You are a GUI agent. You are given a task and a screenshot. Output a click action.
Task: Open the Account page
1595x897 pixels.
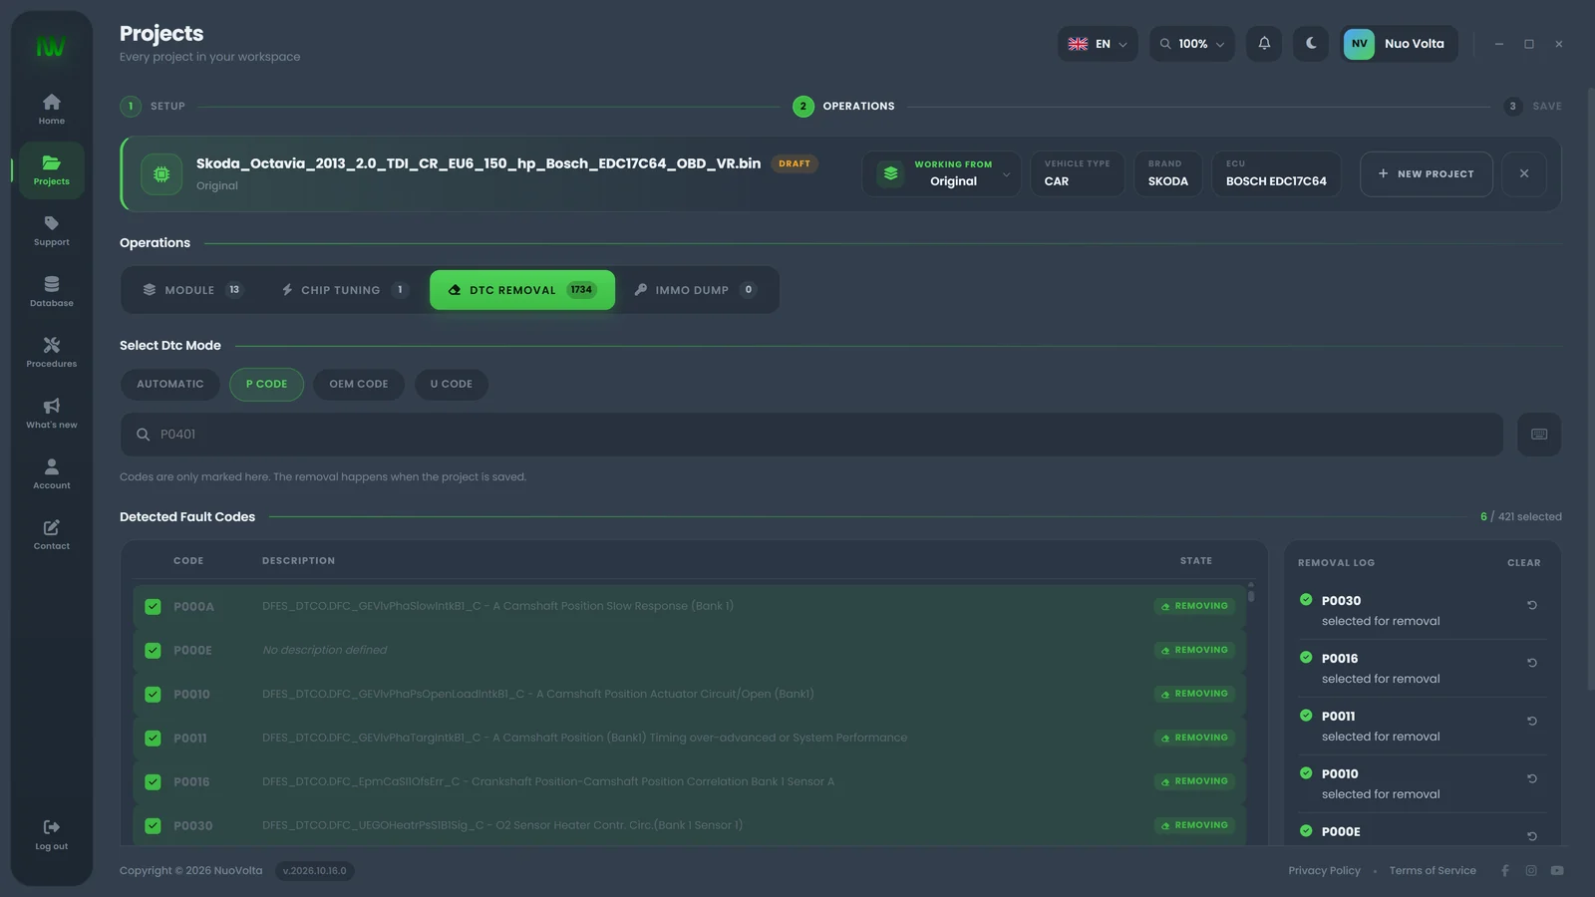51,474
